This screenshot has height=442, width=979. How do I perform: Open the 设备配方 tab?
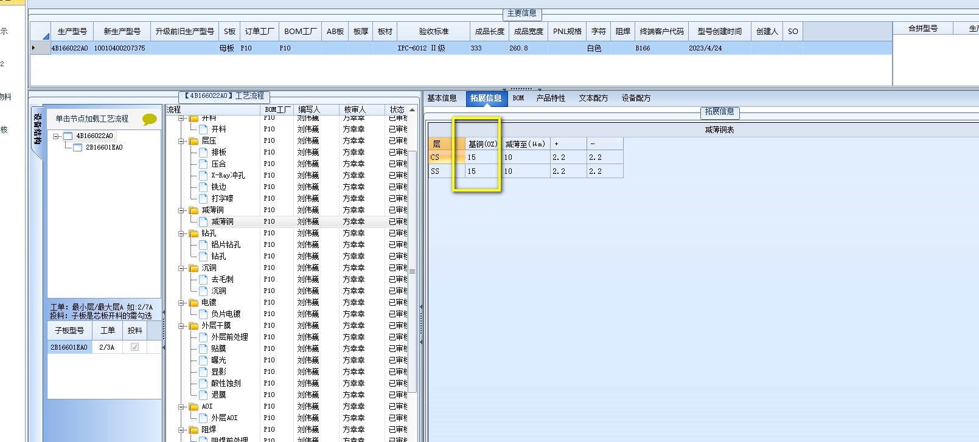[636, 98]
